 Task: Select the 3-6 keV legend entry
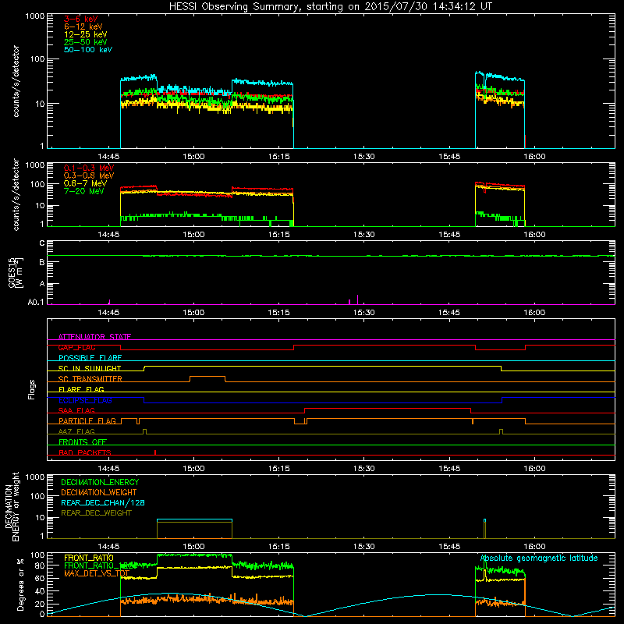(x=80, y=19)
